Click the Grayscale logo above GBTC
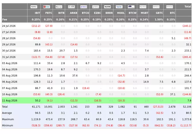The height and width of the screenshot is (134, 195). click(156, 7)
